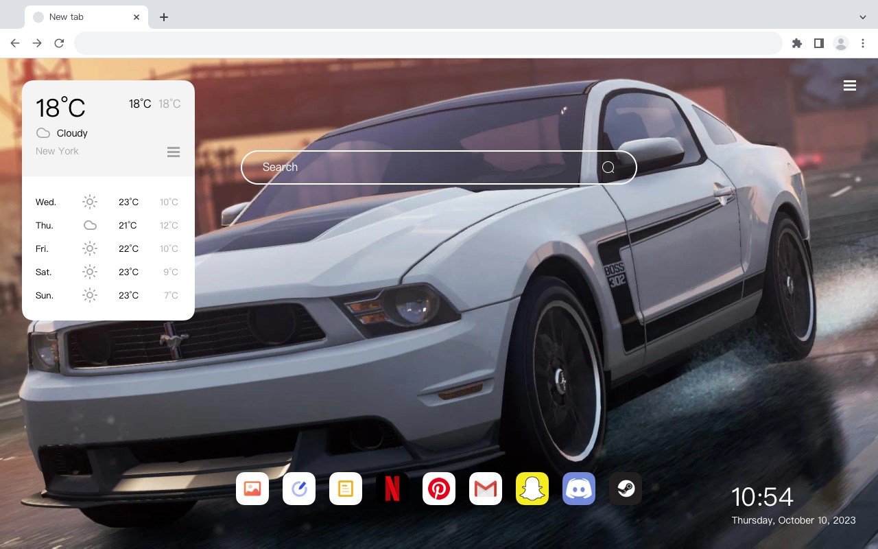This screenshot has width=878, height=549.
Task: Click Friday's 22°C high temperature
Action: tap(128, 248)
